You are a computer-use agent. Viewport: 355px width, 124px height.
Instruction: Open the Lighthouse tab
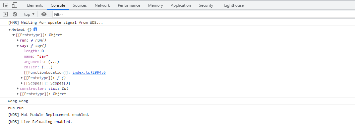coord(234,5)
